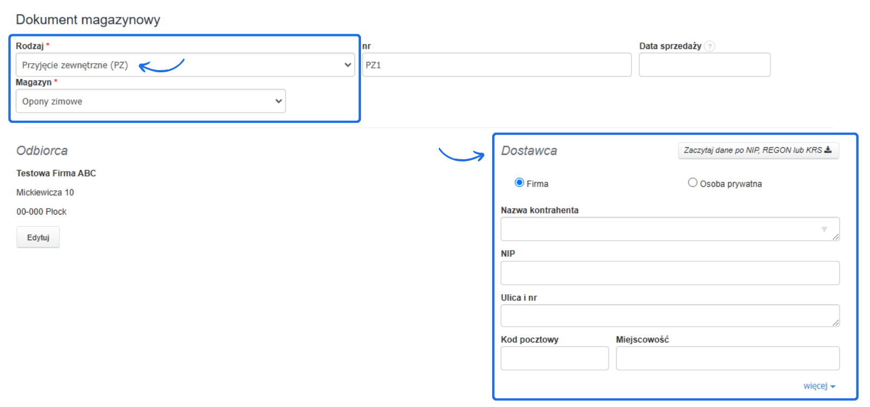The image size is (870, 407).
Task: Select the Firma radio button
Action: click(519, 183)
